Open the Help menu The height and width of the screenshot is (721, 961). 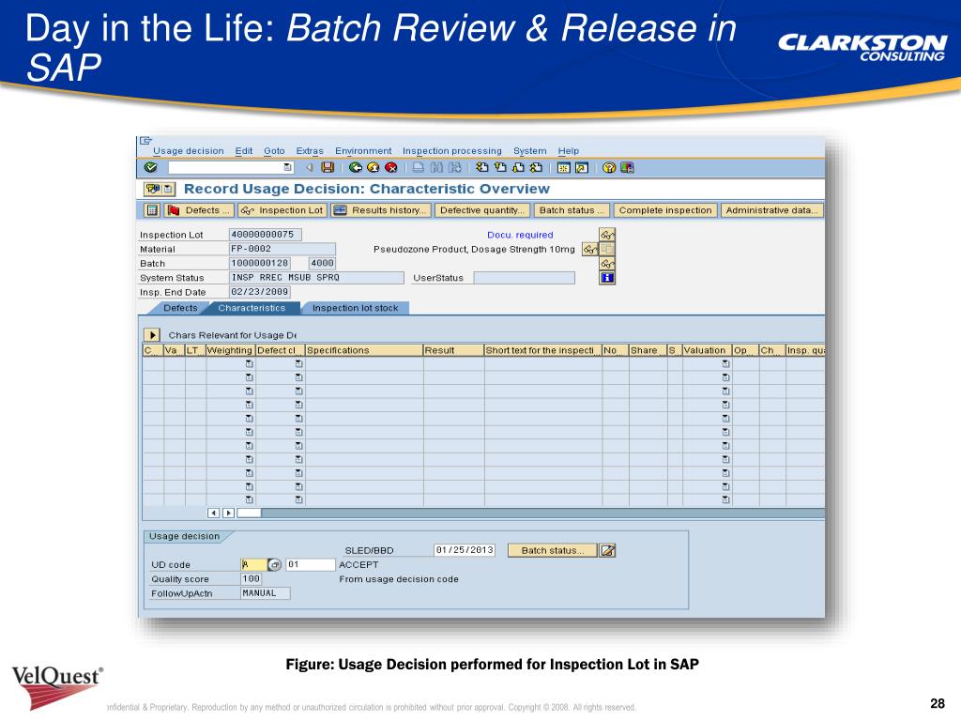(x=568, y=151)
